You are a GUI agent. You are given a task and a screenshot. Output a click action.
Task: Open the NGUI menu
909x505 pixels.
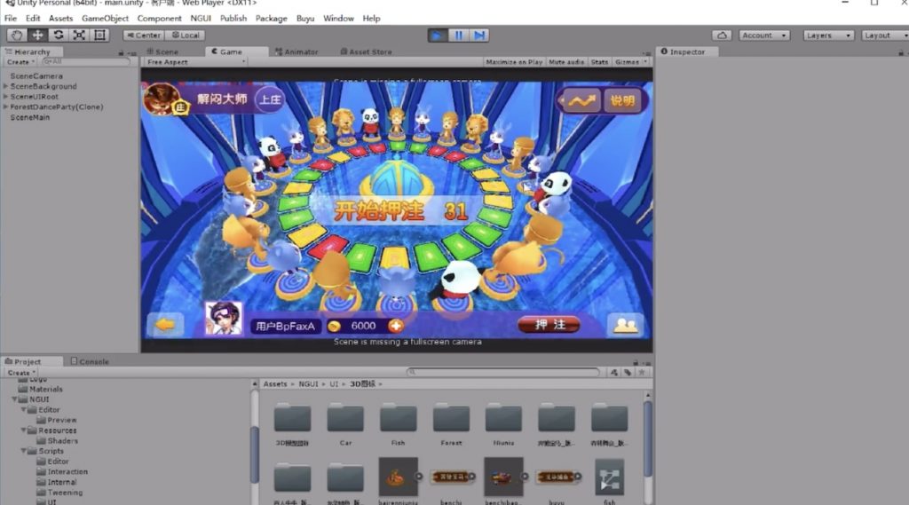201,18
